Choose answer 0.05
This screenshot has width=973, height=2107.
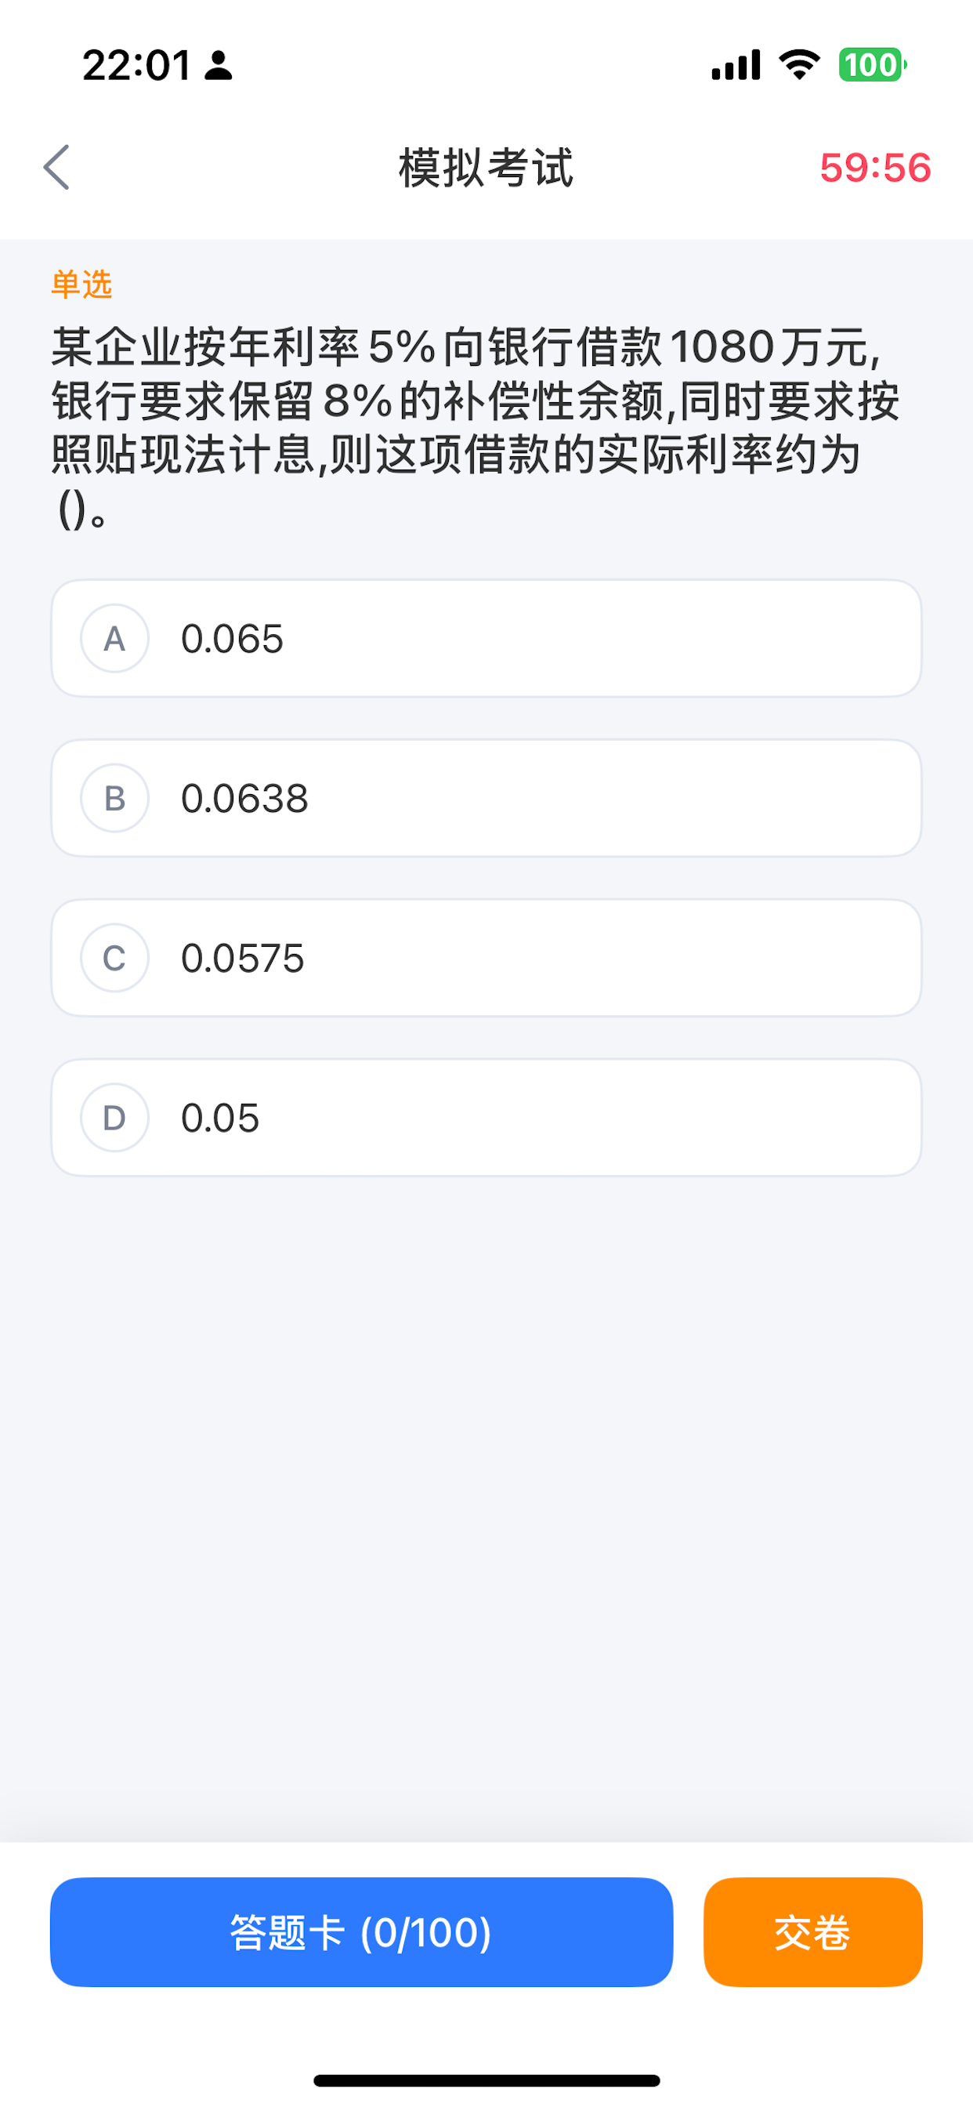[486, 1117]
